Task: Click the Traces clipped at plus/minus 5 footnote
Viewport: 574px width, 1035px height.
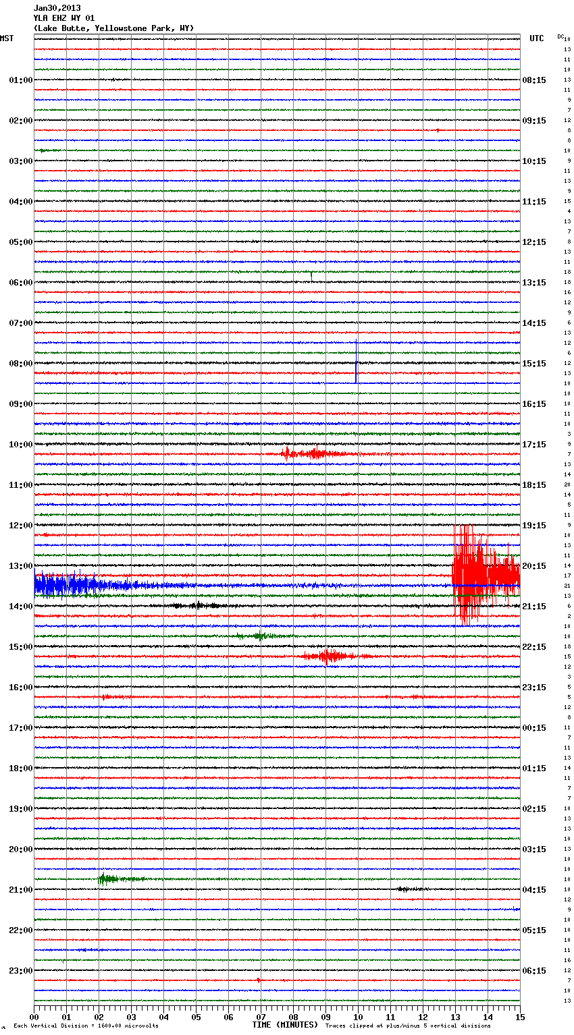Action: pyautogui.click(x=408, y=1026)
